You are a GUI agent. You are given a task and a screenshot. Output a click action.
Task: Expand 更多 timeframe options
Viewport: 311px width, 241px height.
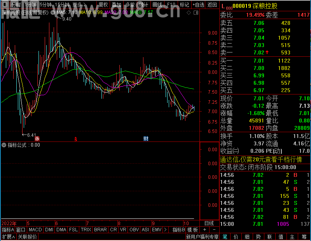click(x=79, y=5)
